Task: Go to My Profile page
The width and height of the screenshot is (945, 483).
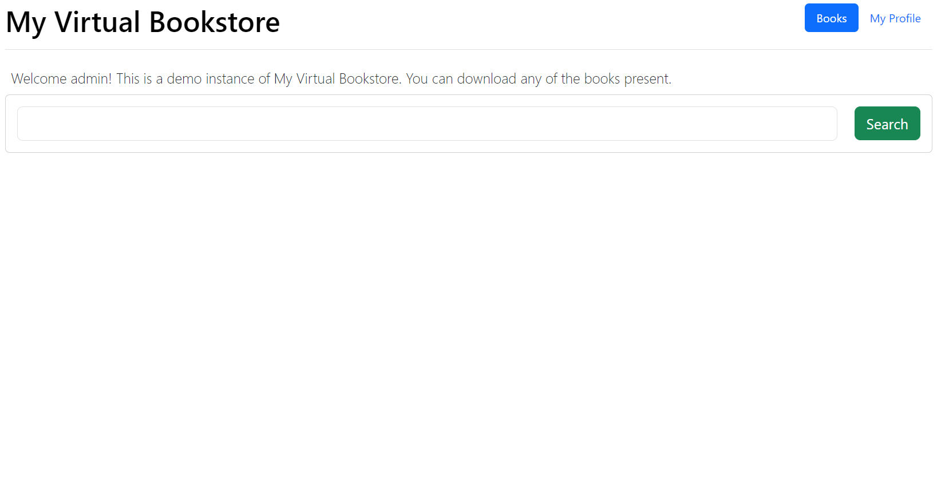Action: pos(895,18)
